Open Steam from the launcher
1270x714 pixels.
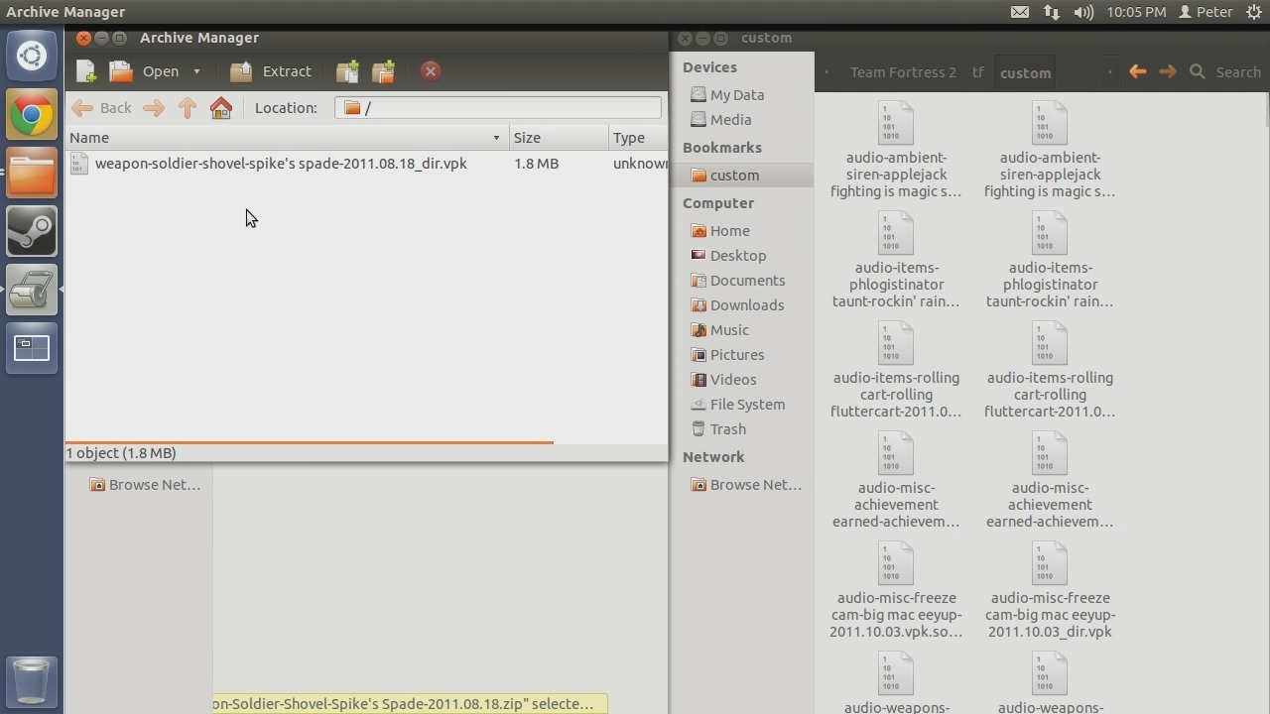[32, 232]
